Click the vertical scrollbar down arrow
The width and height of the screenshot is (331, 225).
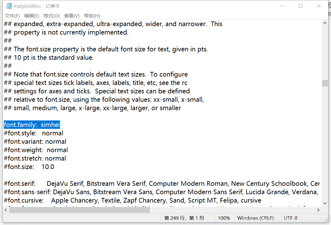tap(325, 204)
